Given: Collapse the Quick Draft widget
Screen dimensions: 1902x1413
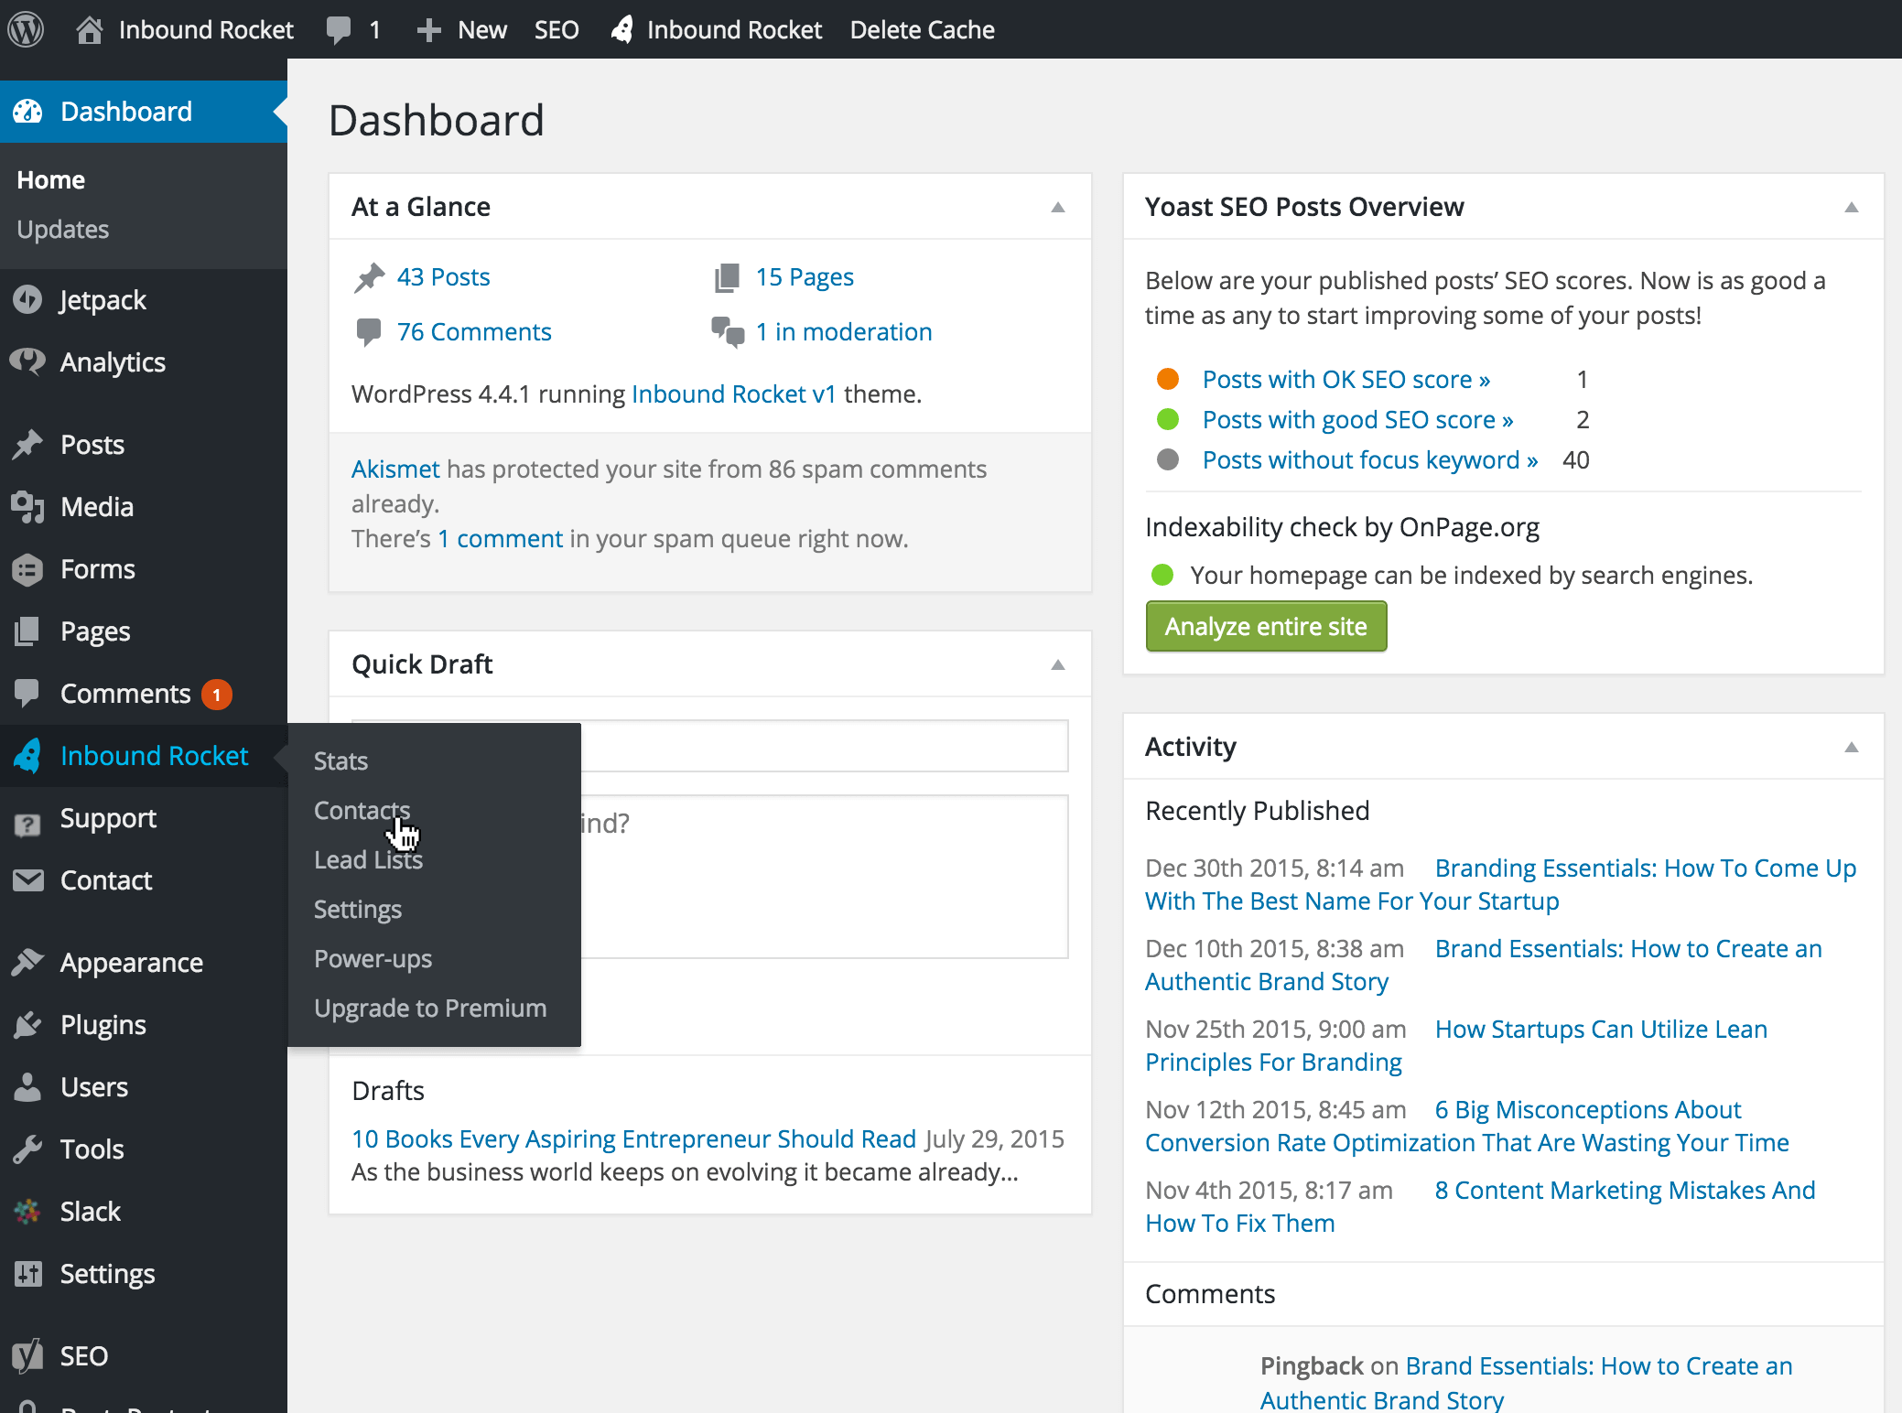Looking at the screenshot, I should (x=1058, y=664).
